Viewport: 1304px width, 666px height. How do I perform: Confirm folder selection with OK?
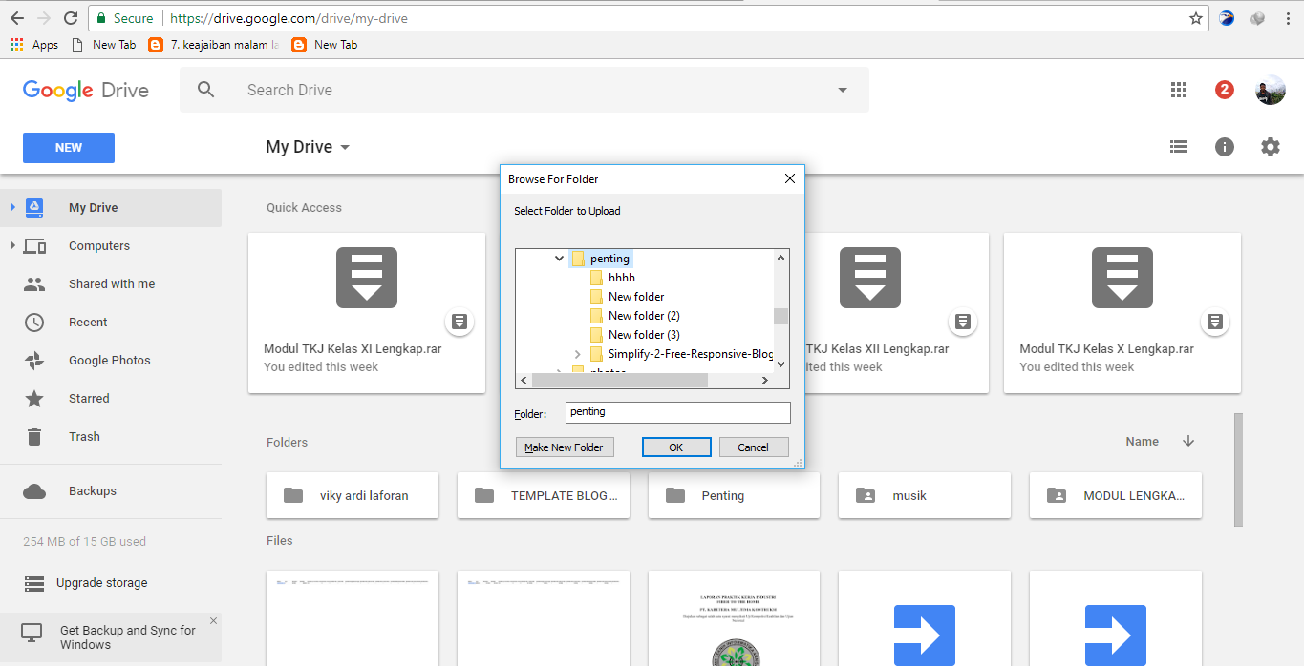(676, 447)
